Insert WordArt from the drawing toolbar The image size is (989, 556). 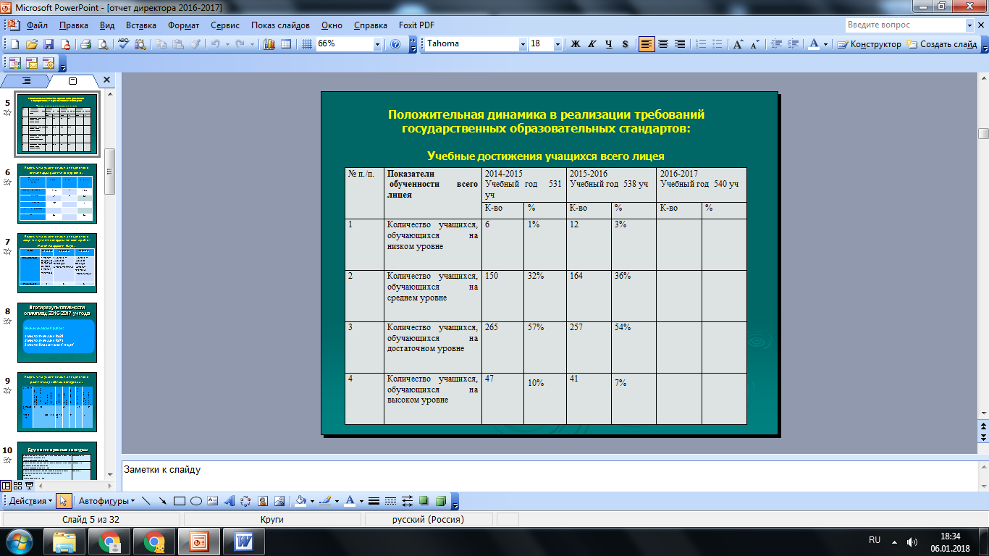(x=230, y=501)
